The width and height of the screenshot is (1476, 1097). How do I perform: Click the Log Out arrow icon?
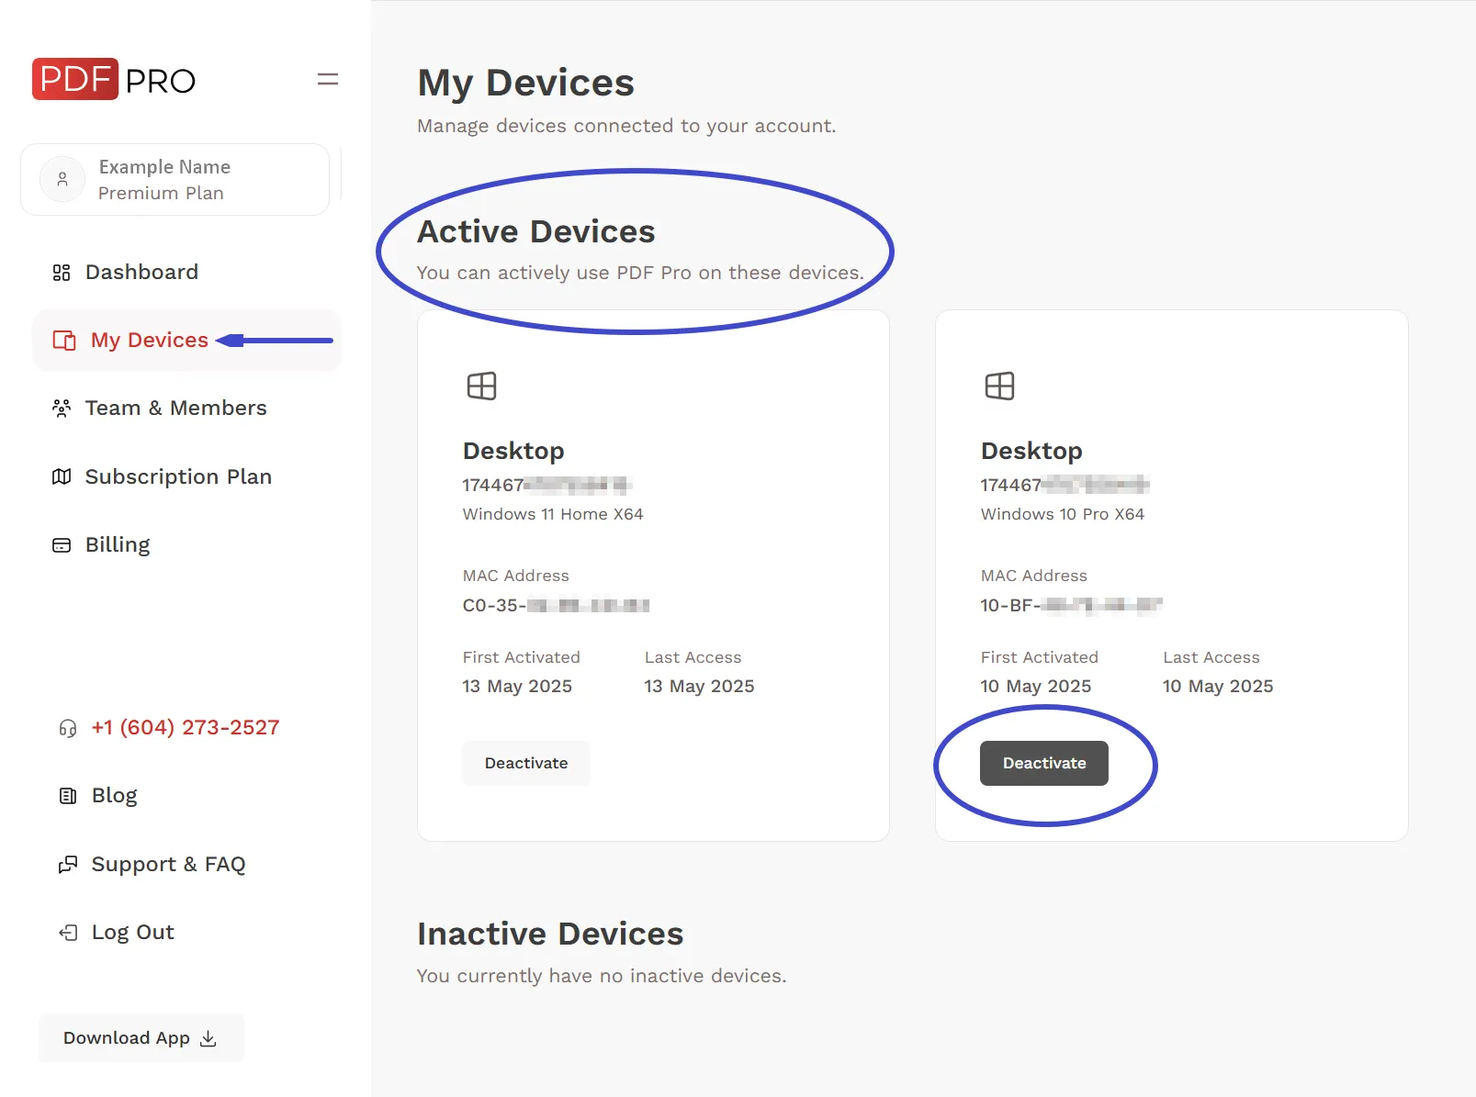point(68,933)
